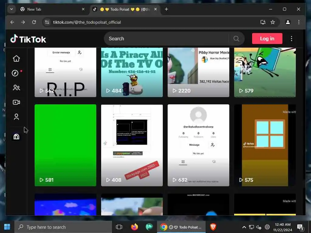This screenshot has height=233, width=311.
Task: Open the Stickpage.com video with 408 views
Action: (x=132, y=145)
